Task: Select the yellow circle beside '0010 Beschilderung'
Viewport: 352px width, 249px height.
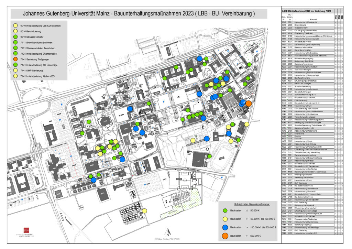Action: pyautogui.click(x=15, y=31)
